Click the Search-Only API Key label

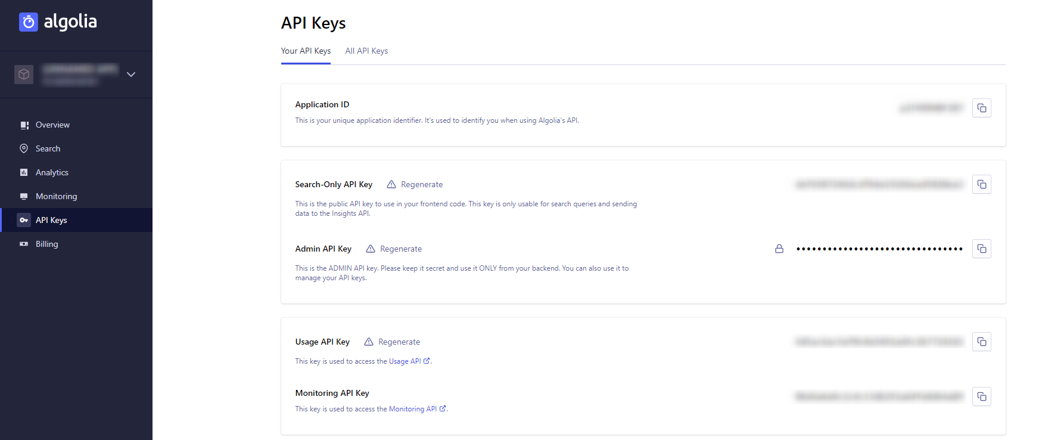pos(334,185)
